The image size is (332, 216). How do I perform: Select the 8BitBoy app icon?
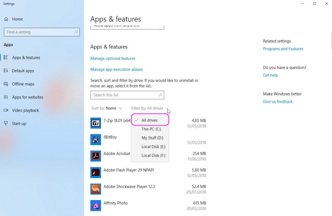pos(96,139)
